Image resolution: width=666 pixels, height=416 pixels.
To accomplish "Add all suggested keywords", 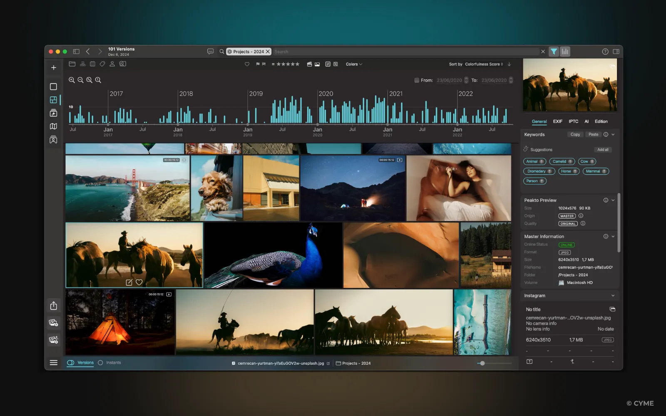I will click(x=603, y=150).
